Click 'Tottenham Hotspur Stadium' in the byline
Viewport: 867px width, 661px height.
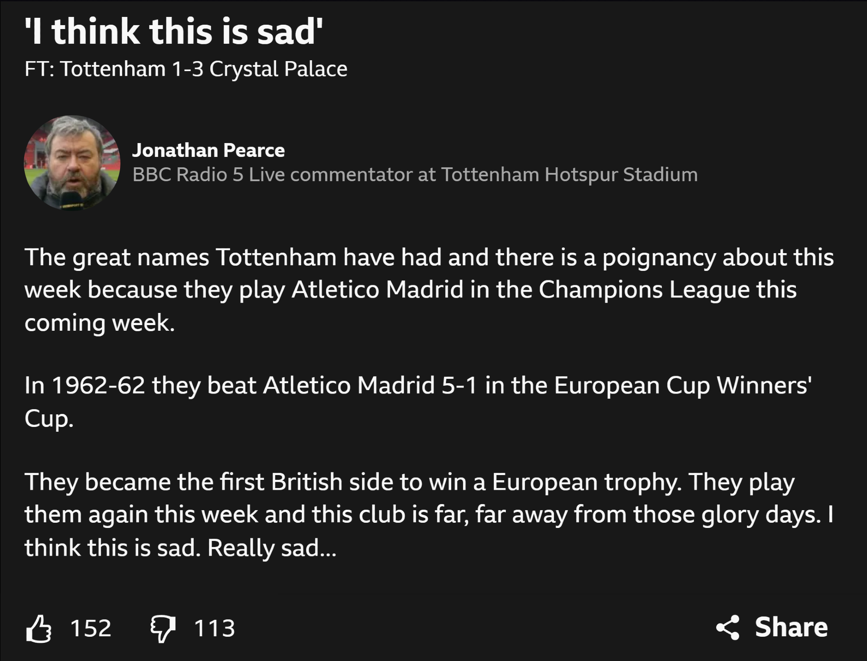(x=569, y=175)
